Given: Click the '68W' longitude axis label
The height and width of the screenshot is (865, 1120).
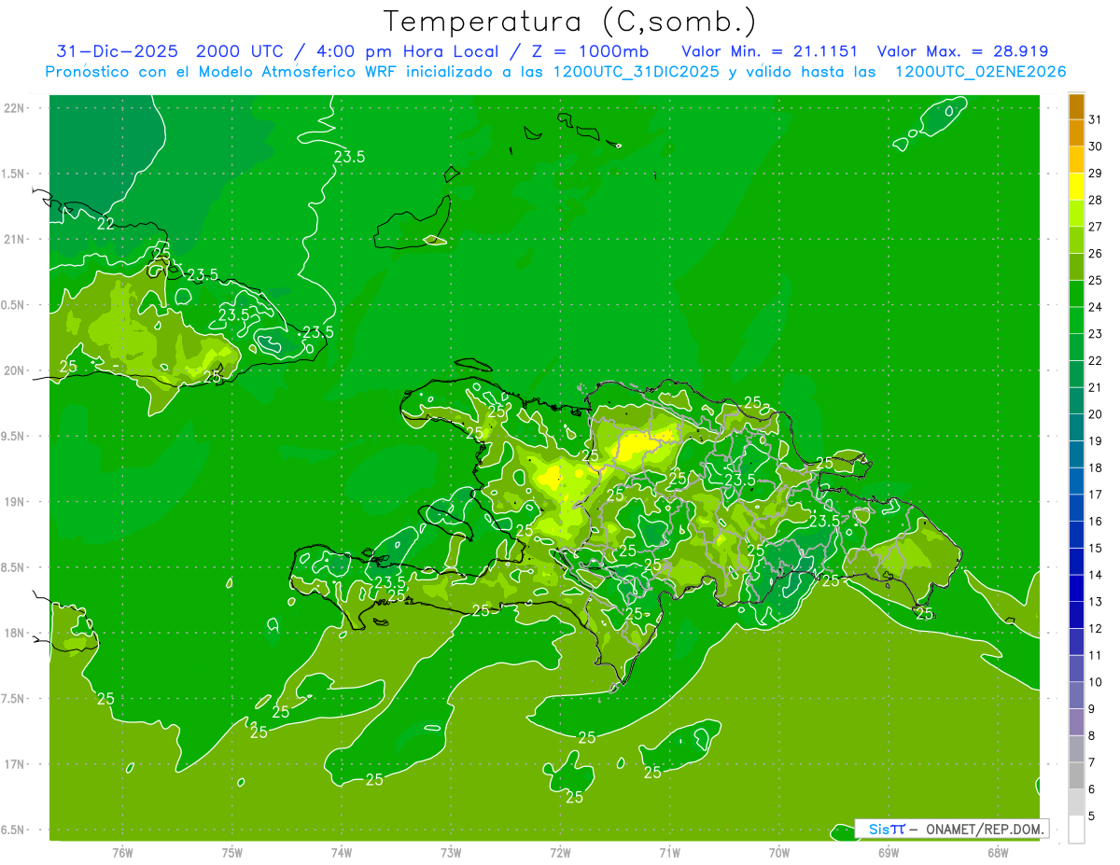Looking at the screenshot, I should pos(998,853).
